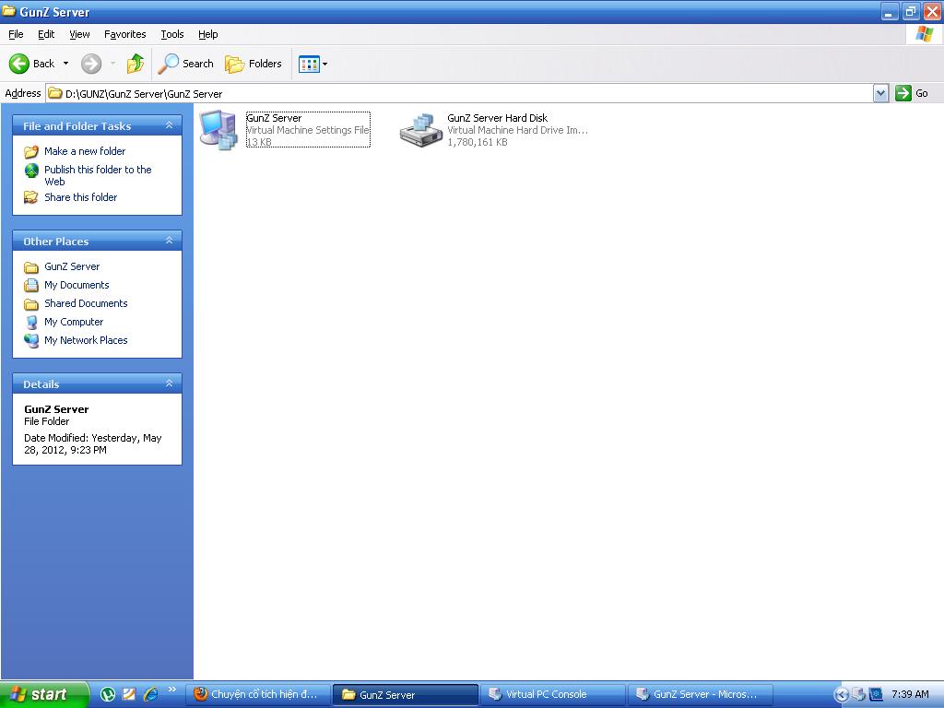The image size is (944, 708).
Task: Click the Windows logo throbber icon
Action: pyautogui.click(x=924, y=34)
